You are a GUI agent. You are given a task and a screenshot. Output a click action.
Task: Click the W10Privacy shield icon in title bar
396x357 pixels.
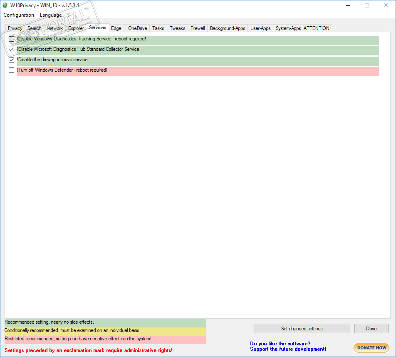pos(5,5)
